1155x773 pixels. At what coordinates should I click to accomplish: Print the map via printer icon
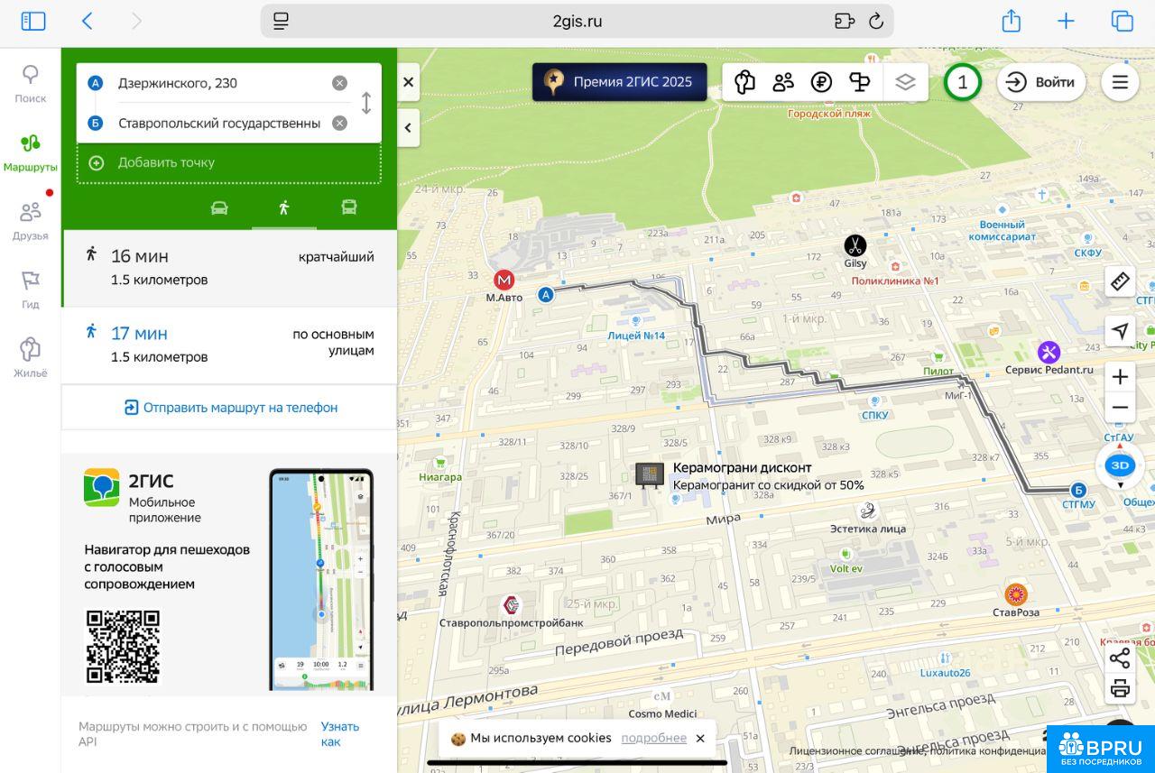(1120, 689)
